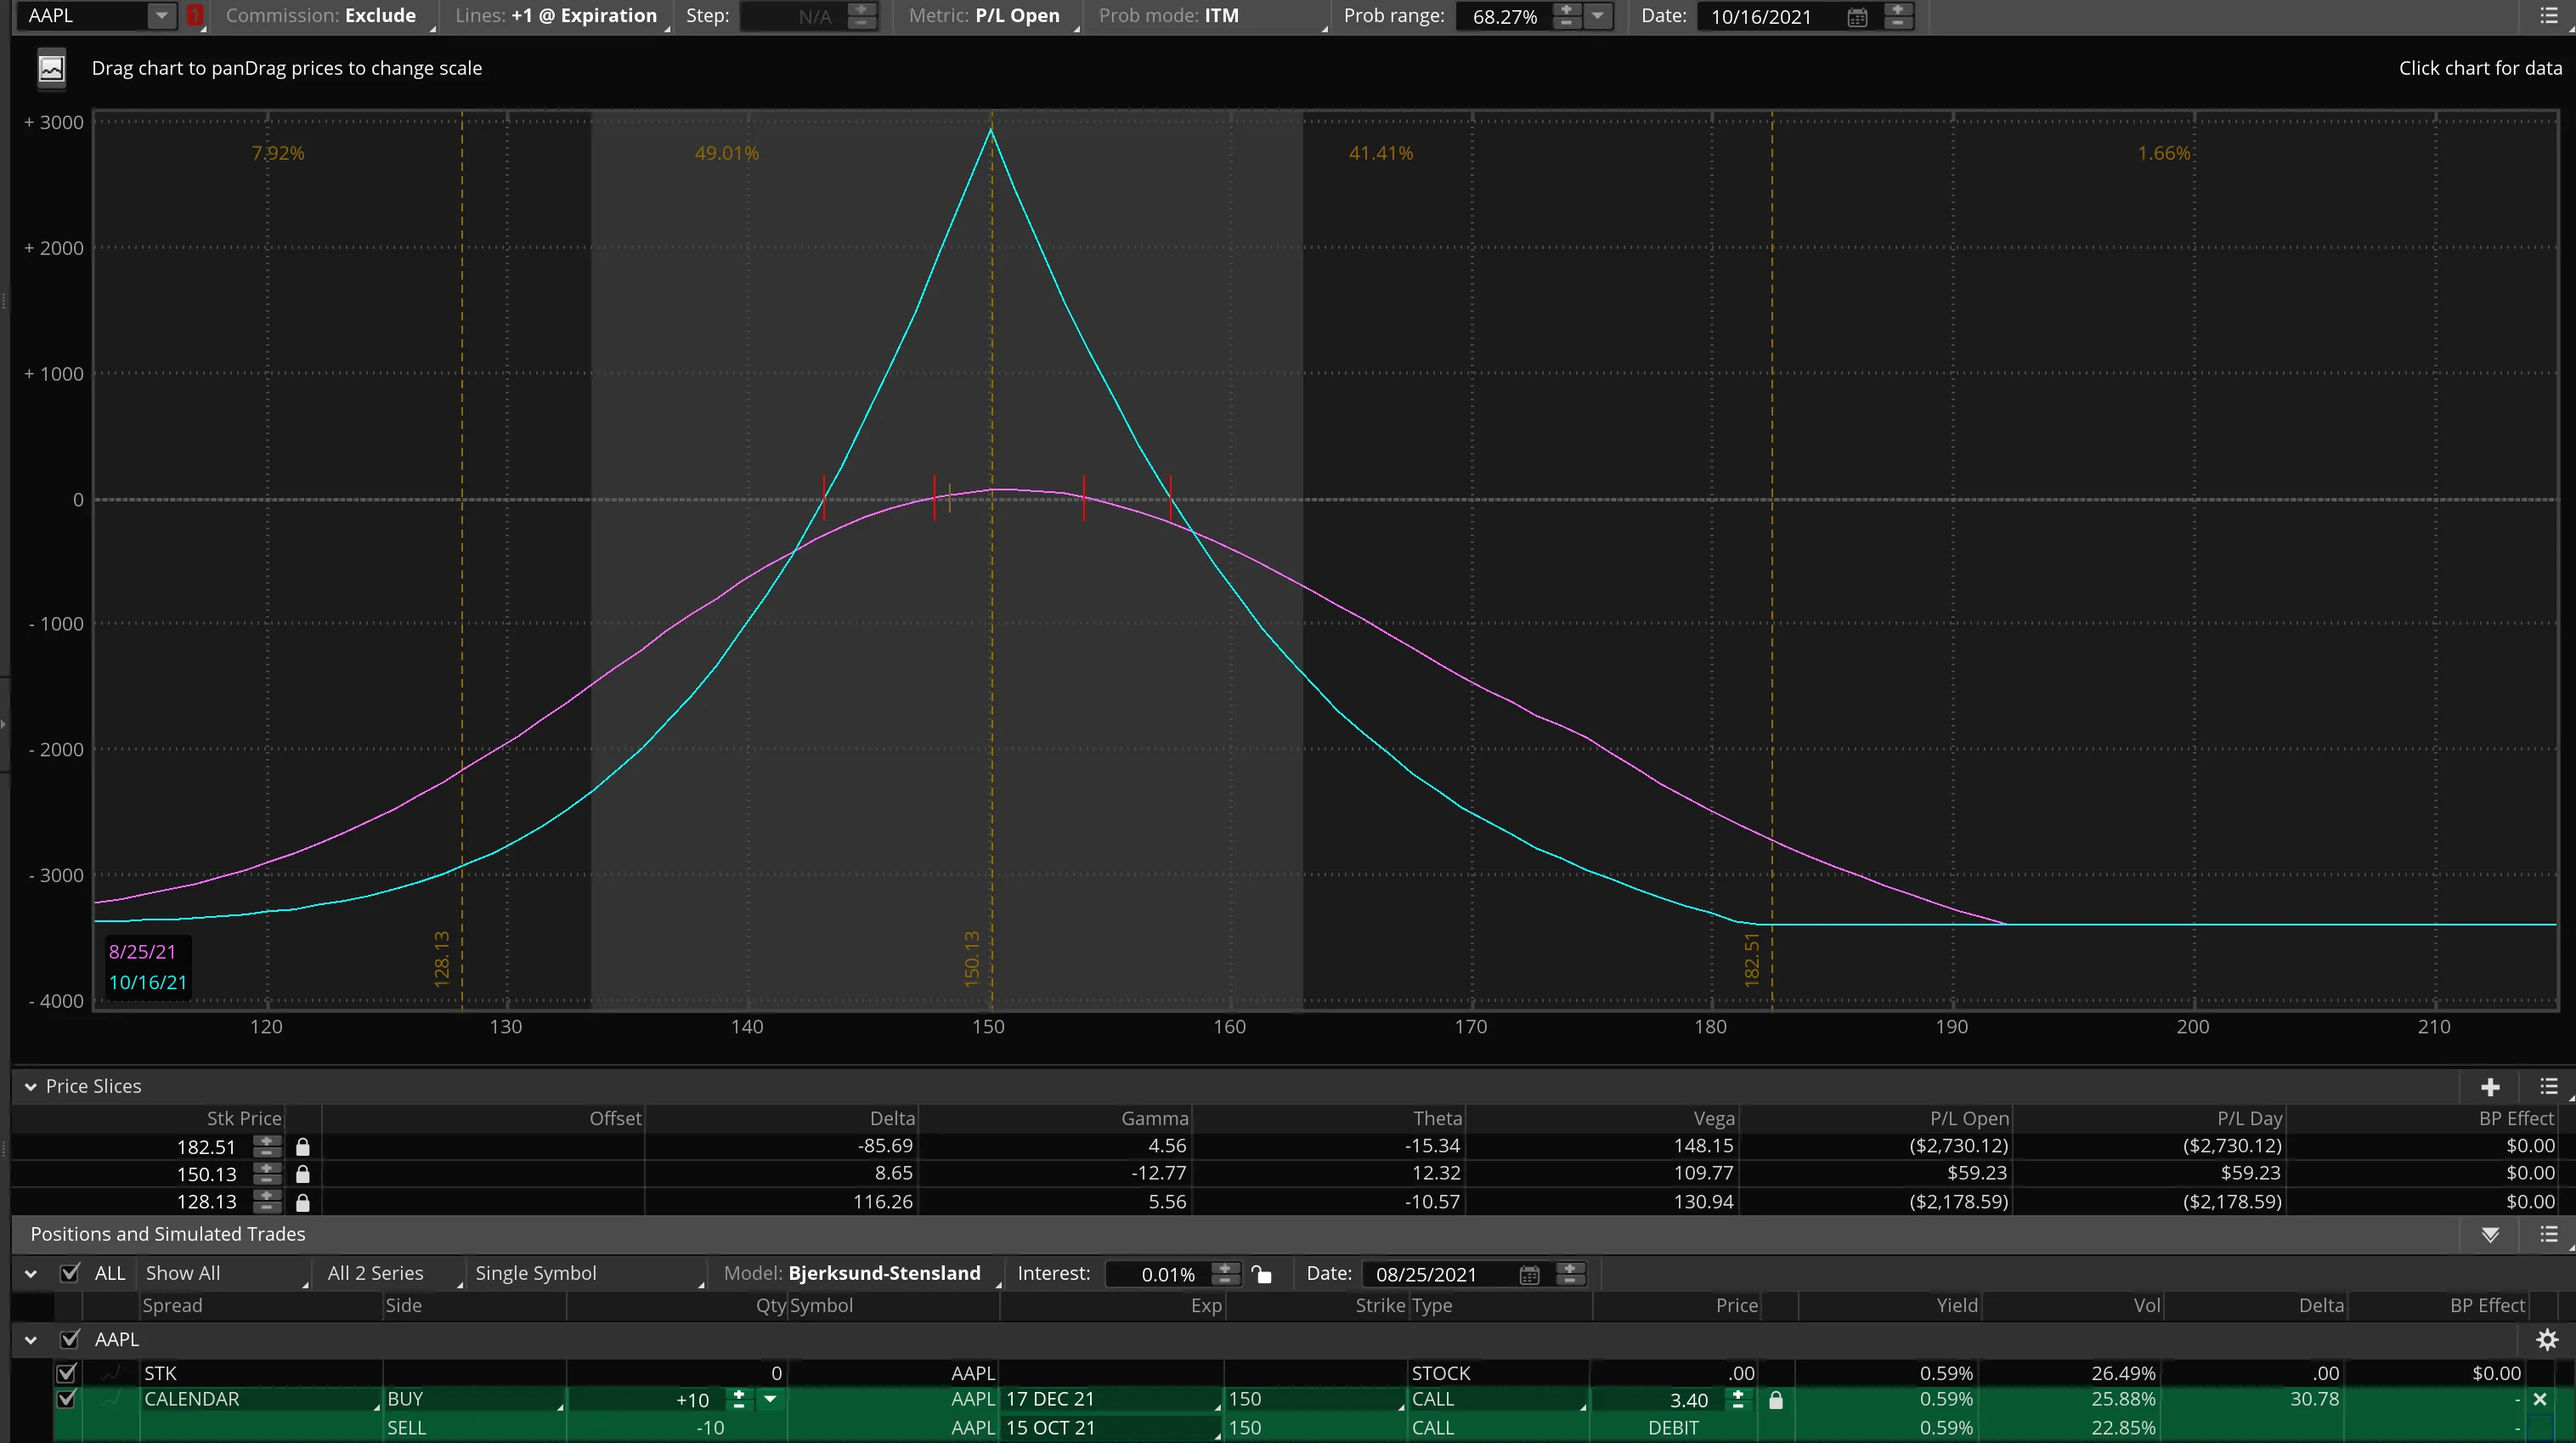
Task: Open the 17 DEC 21 expiration dropdown
Action: [x=1112, y=1400]
